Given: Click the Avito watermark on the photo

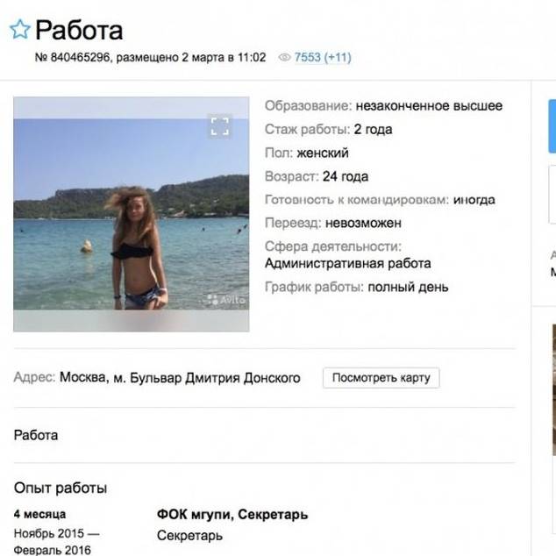Looking at the screenshot, I should coord(226,300).
